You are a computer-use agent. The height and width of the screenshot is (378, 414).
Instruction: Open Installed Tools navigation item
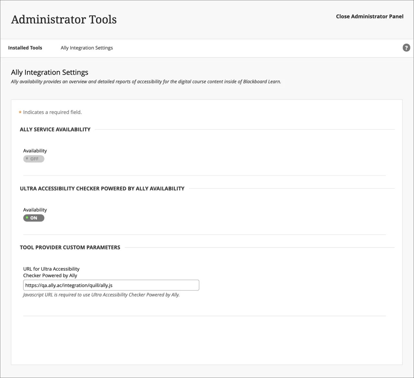coord(25,47)
